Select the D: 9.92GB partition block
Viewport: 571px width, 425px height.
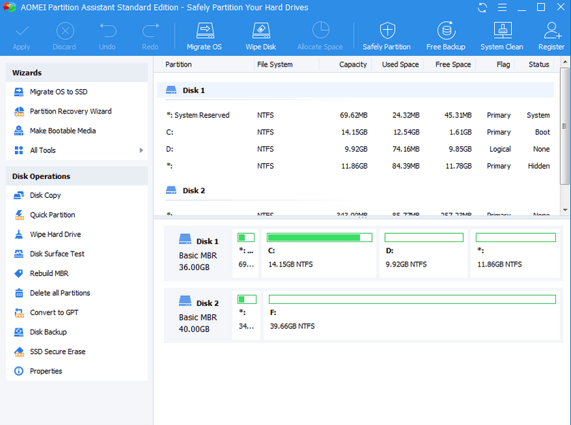(423, 254)
